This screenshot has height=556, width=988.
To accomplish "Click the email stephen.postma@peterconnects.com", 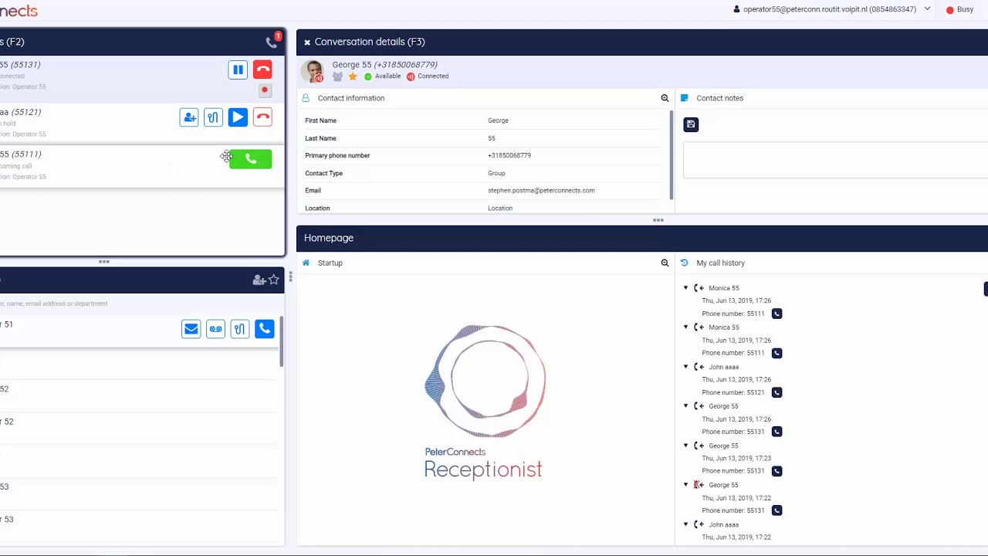I will click(x=541, y=191).
